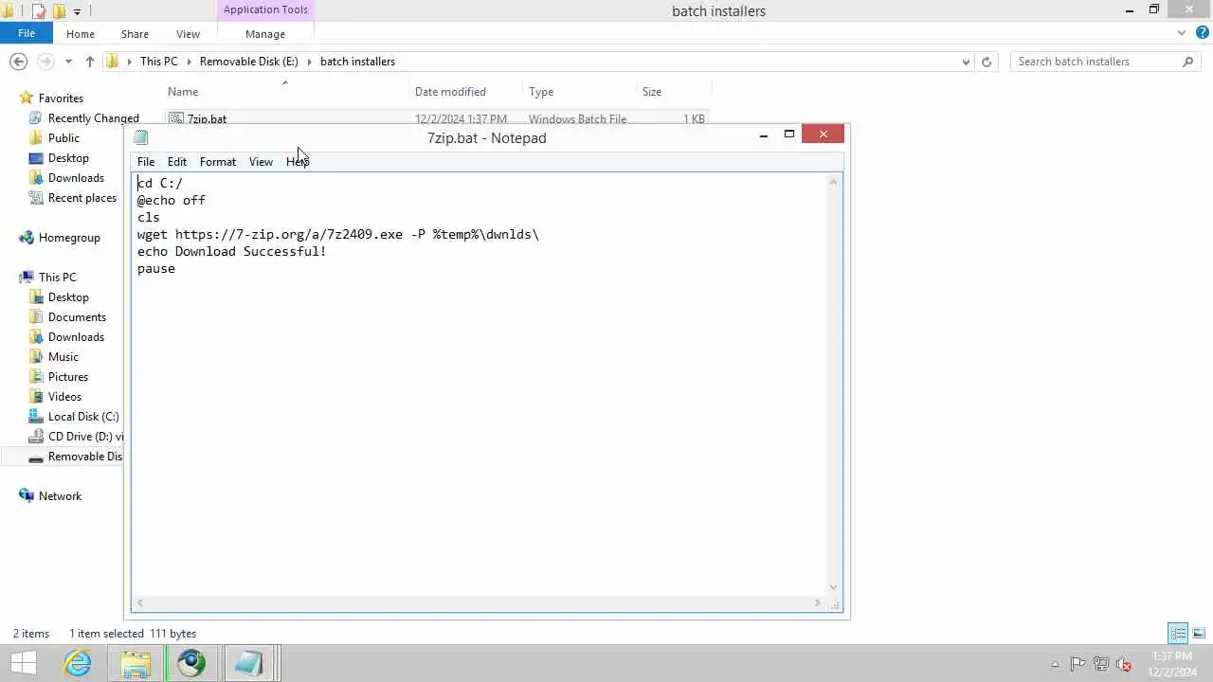The width and height of the screenshot is (1213, 682).
Task: Refresh the batch installers folder
Action: coord(987,62)
